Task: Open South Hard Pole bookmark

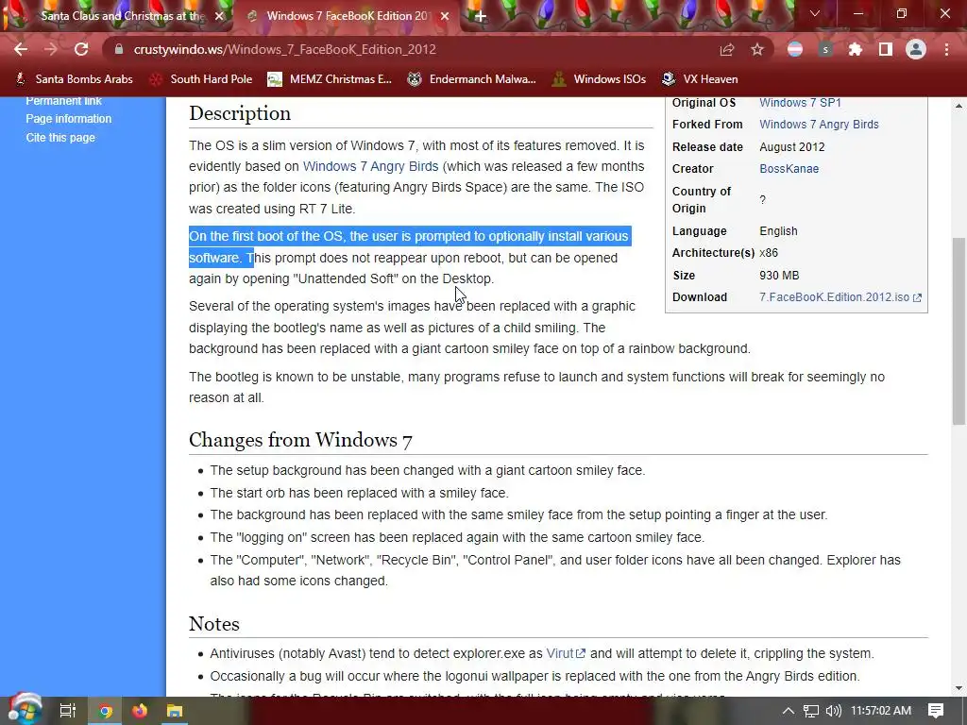Action: click(201, 79)
